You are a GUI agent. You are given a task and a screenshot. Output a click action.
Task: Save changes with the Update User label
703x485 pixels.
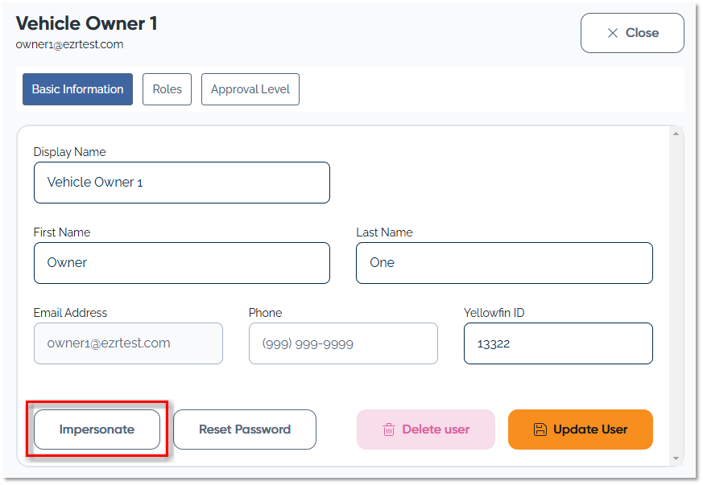tap(590, 430)
